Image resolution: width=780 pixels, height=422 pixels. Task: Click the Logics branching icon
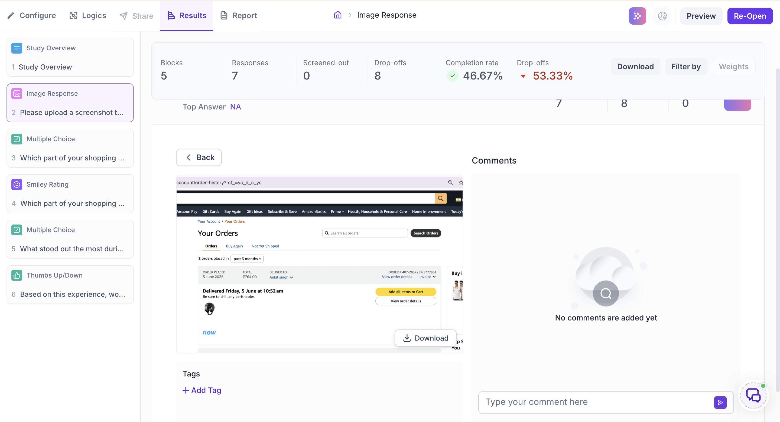coord(73,15)
